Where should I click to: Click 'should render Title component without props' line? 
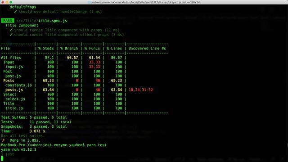pyautogui.click(x=67, y=35)
